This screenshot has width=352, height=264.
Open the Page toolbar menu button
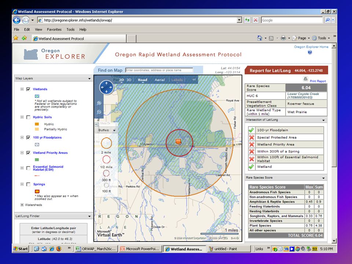pos(301,38)
